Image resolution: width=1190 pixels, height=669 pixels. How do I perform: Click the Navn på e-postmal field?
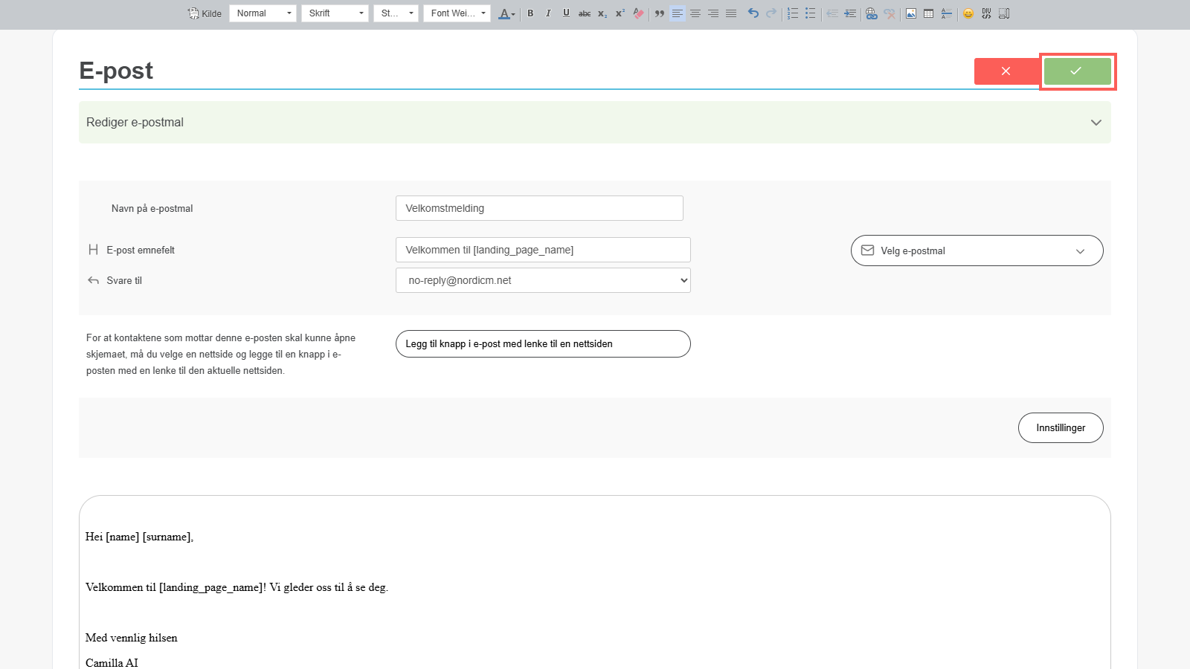coord(539,208)
